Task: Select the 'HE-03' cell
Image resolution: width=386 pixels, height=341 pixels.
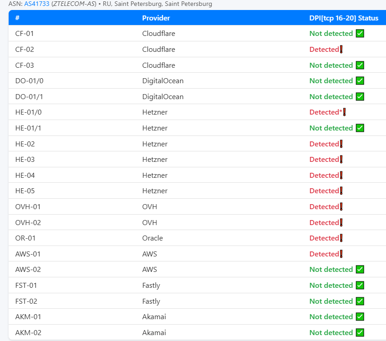Action: tap(25, 159)
